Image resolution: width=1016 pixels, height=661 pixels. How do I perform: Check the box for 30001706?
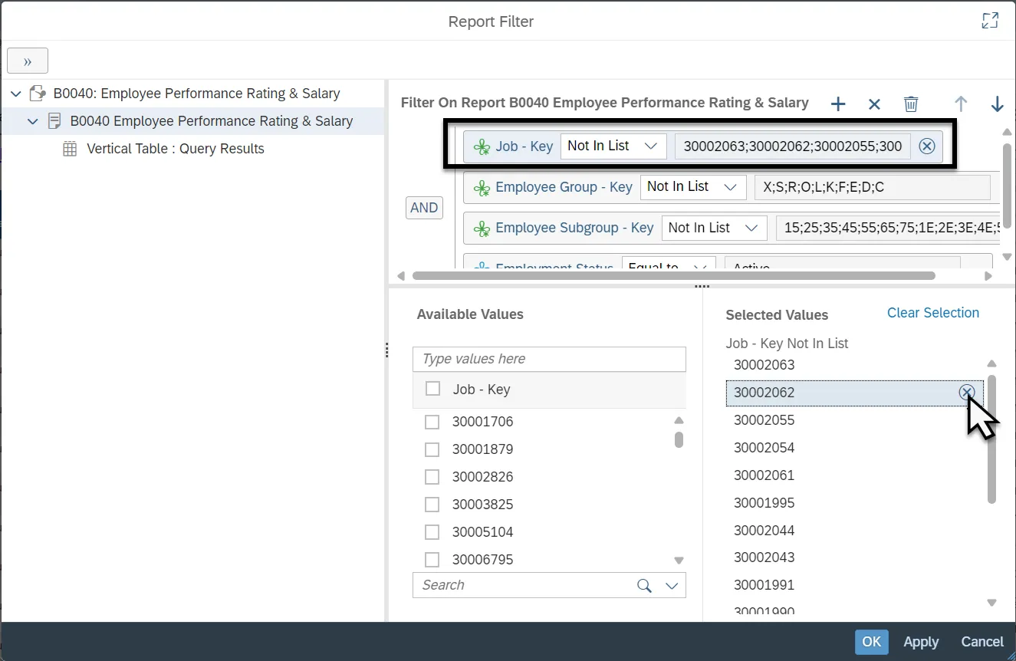click(x=432, y=422)
